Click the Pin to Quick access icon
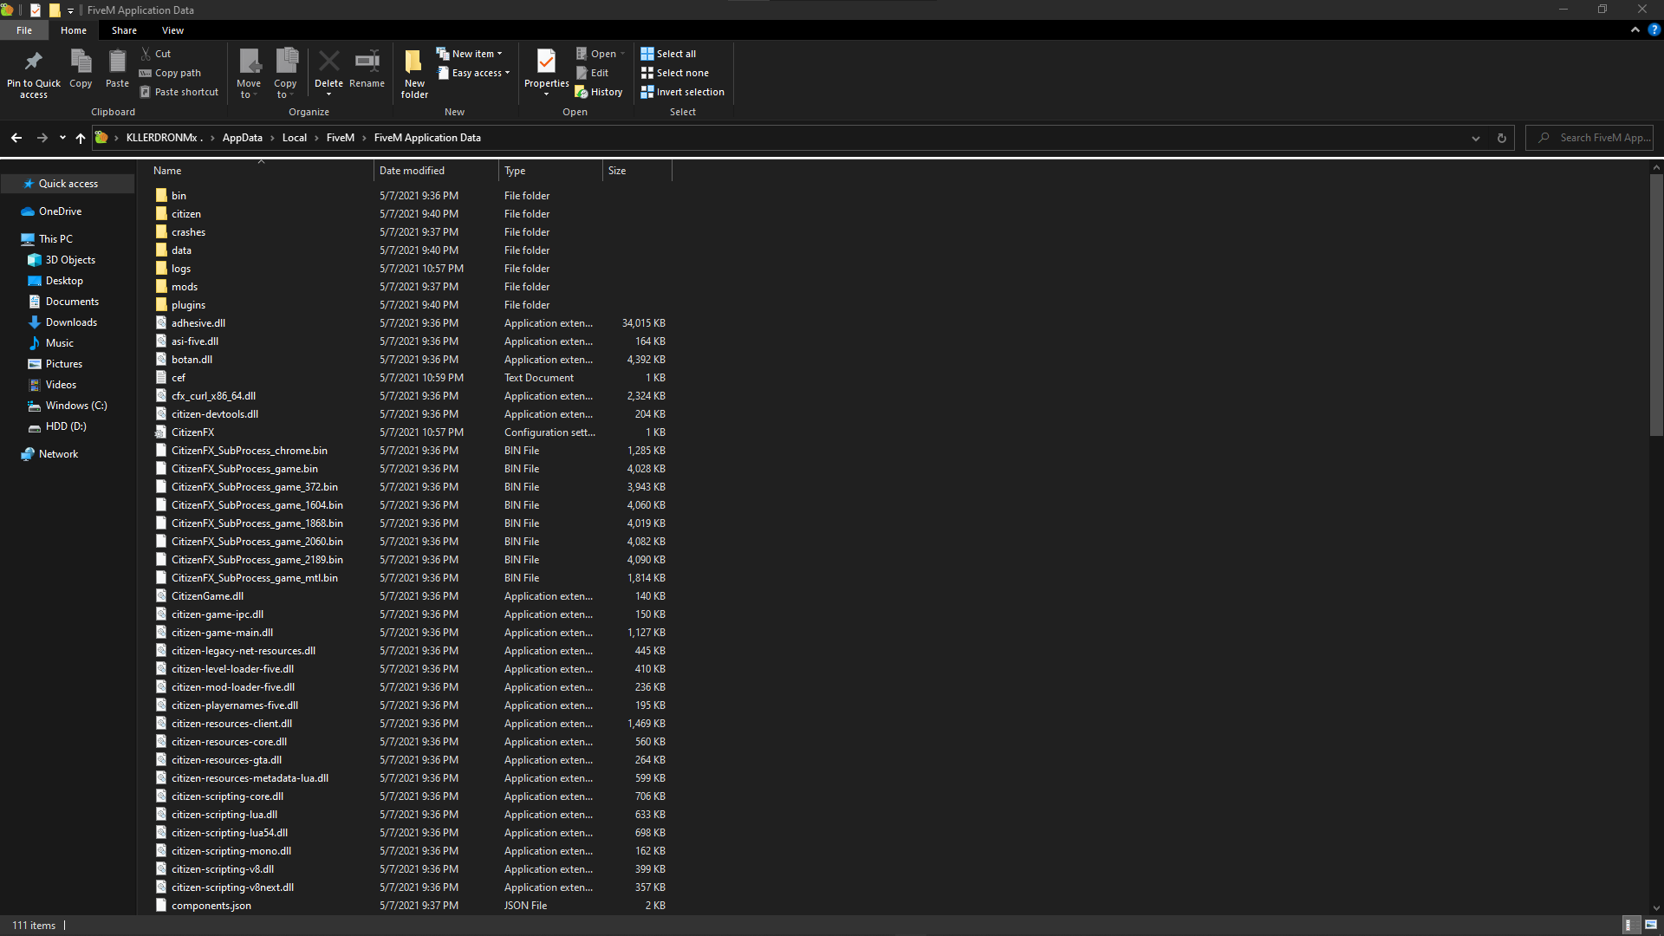 [x=33, y=62]
